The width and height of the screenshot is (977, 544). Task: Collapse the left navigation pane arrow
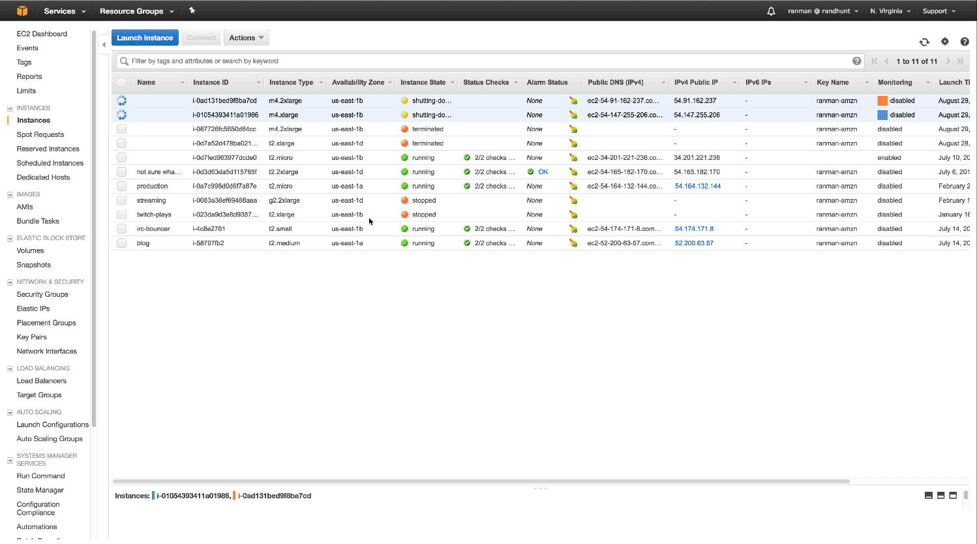click(104, 45)
